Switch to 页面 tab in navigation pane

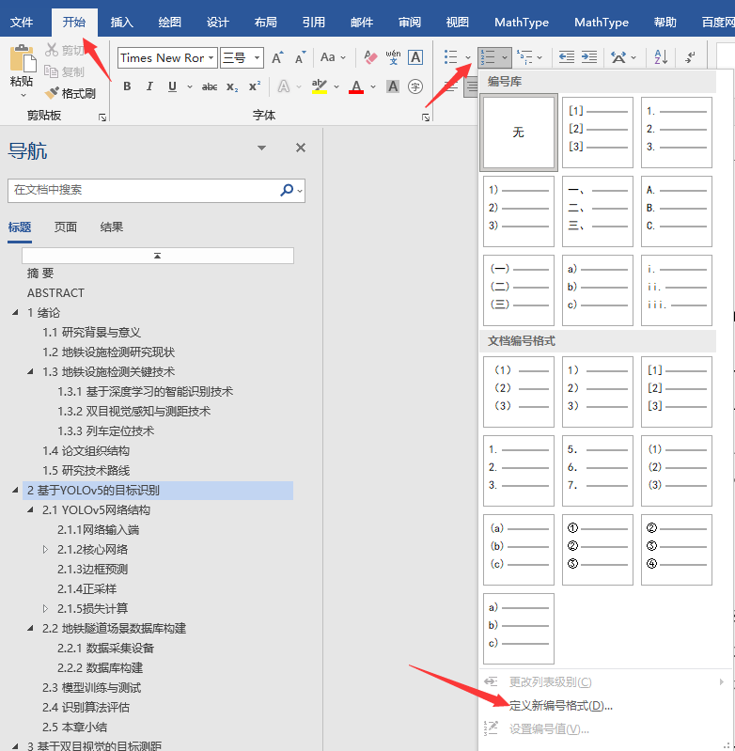coord(66,227)
